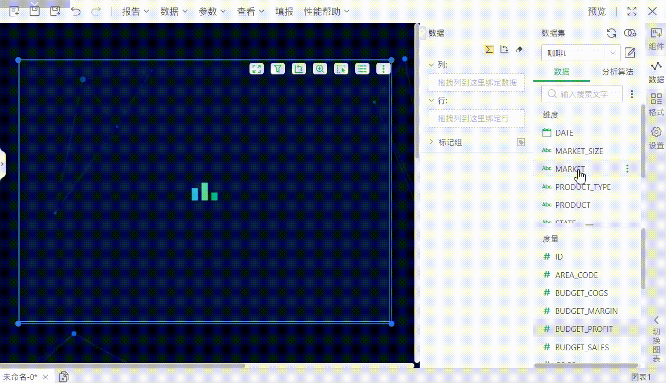Collapse the 列 section chevron
Screen dimensions: 666x383
click(432, 65)
